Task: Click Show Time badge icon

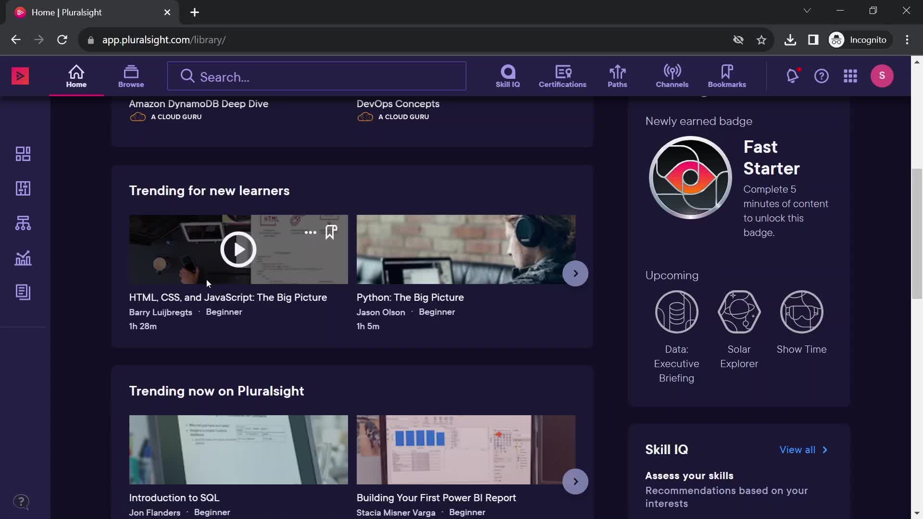Action: click(x=801, y=312)
